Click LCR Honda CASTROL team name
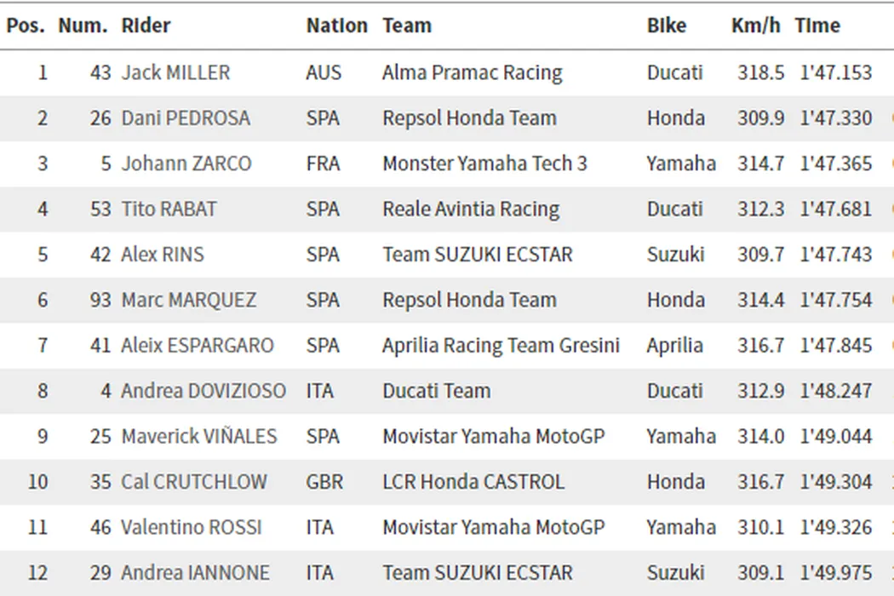Image resolution: width=894 pixels, height=596 pixels. pos(473,482)
